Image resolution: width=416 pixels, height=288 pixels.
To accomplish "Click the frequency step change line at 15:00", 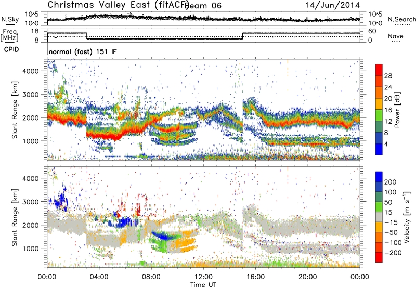I will click(x=242, y=36).
